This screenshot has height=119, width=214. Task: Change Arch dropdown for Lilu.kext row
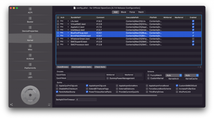pyautogui.click(x=64, y=21)
